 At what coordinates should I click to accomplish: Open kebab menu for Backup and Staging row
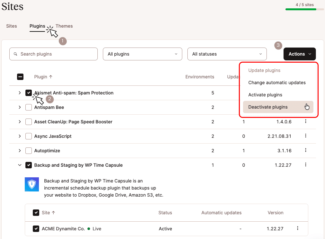[305, 165]
